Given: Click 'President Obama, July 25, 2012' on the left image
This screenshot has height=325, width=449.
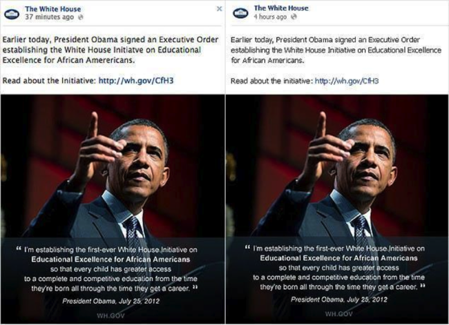Looking at the screenshot, I should pos(111,301).
